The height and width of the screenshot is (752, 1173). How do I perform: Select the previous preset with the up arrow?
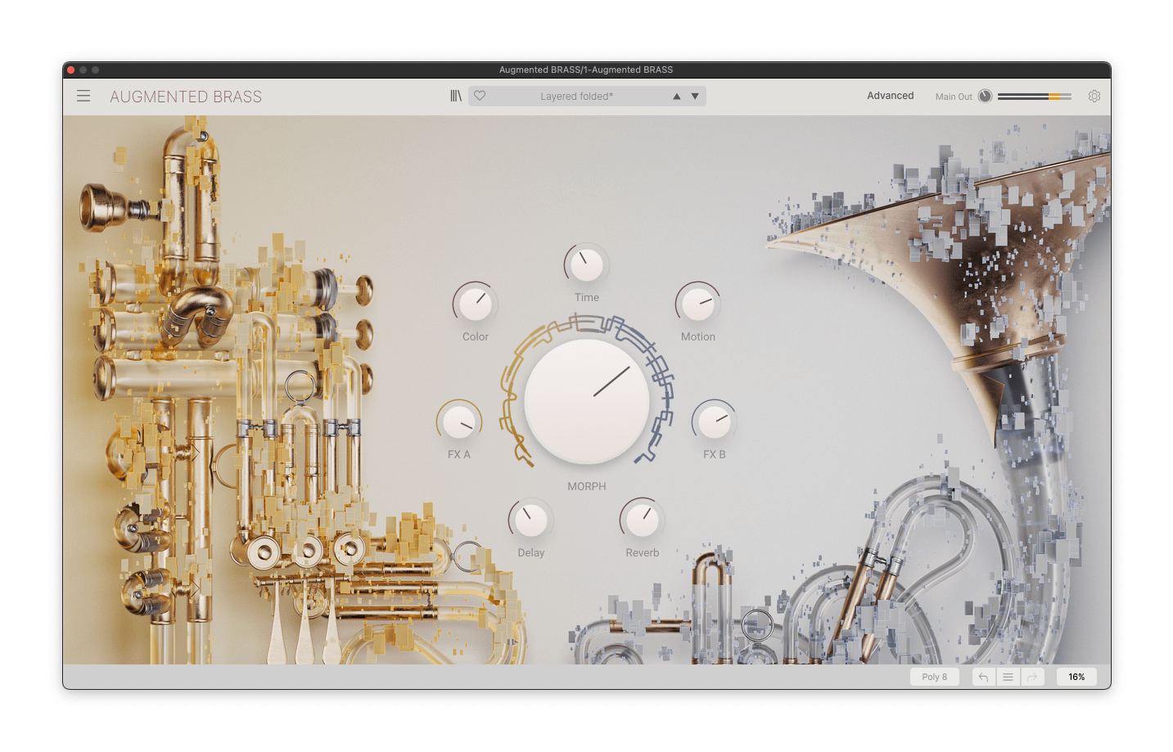(x=676, y=96)
